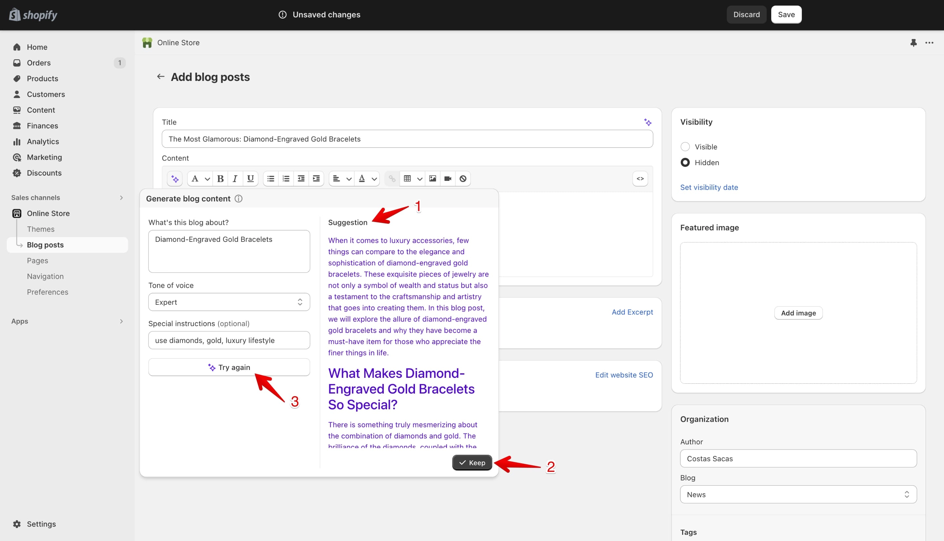Keep the suggested content
944x541 pixels.
pos(472,463)
